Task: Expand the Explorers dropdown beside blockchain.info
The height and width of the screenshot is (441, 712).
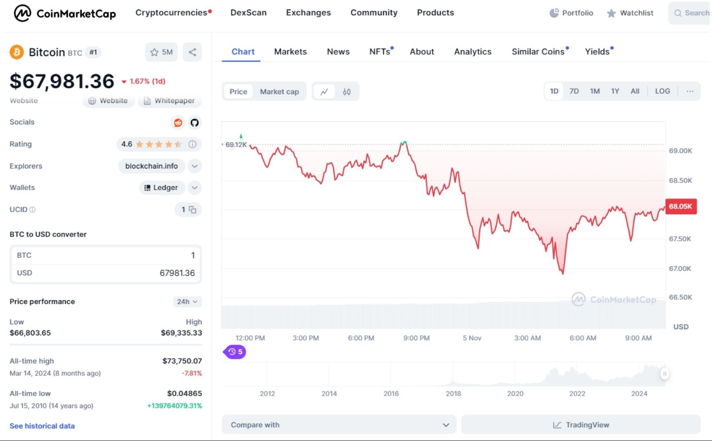Action: [194, 166]
